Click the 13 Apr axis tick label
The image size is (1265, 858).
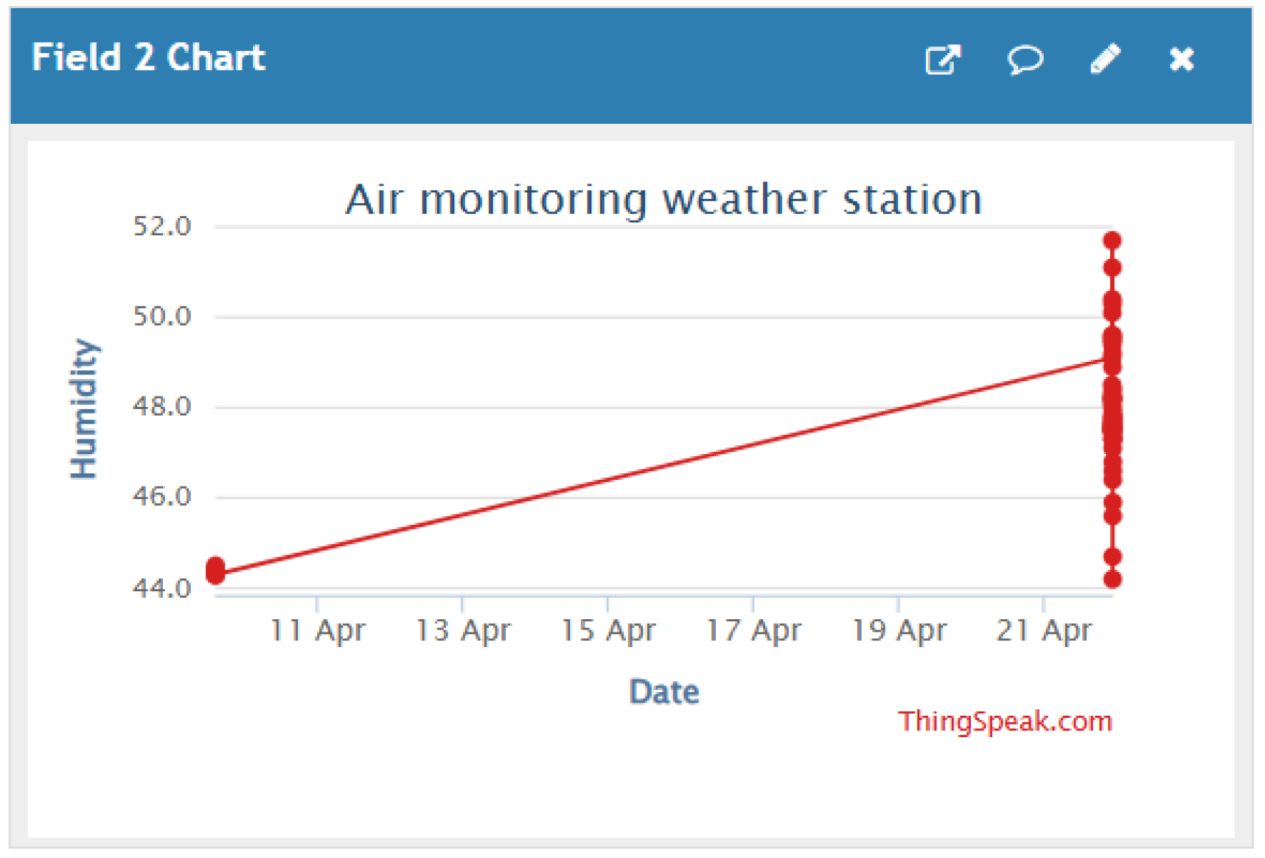[463, 630]
